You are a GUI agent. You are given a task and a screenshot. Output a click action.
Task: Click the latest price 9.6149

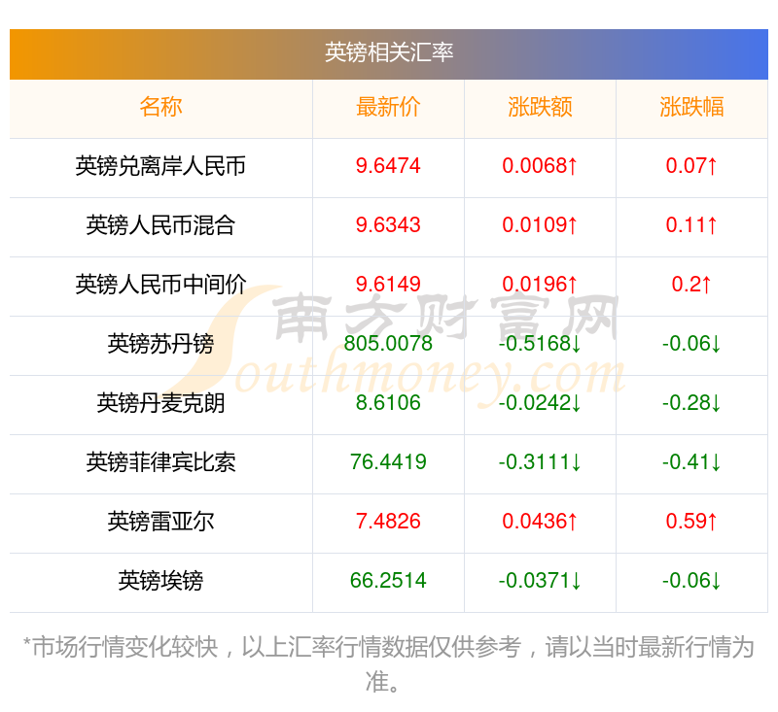[x=388, y=285]
